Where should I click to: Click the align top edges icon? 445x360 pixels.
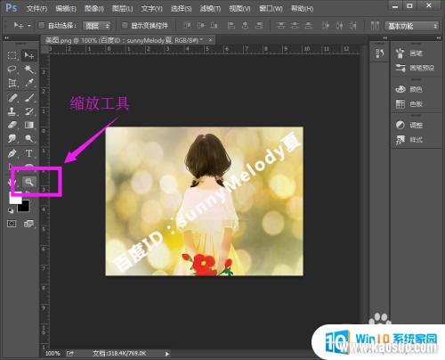pyautogui.click(x=187, y=26)
